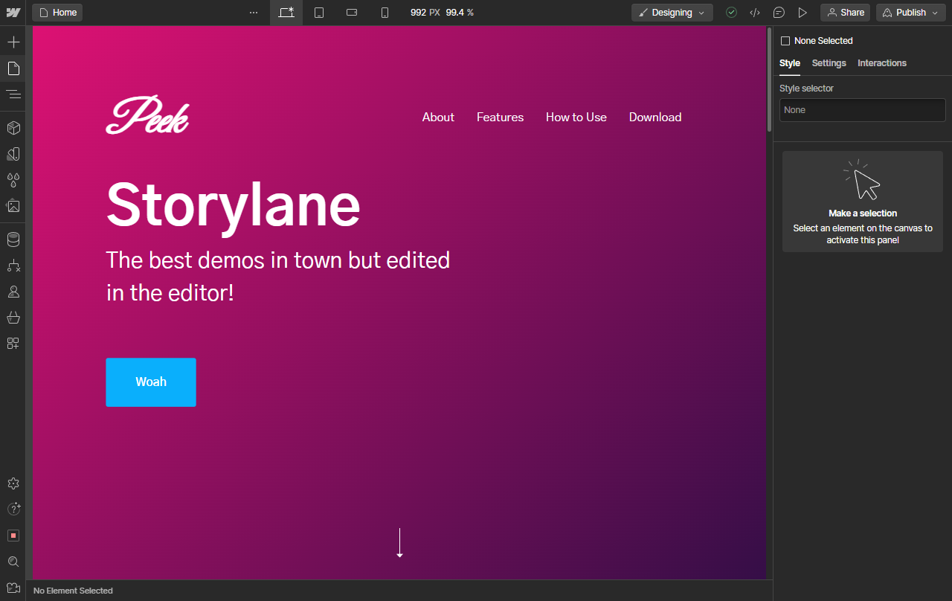Switch to the tablet breakpoint
The width and height of the screenshot is (952, 601).
pyautogui.click(x=319, y=13)
